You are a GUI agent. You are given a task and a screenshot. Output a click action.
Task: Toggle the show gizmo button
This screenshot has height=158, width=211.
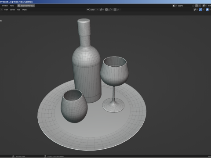click(200, 10)
